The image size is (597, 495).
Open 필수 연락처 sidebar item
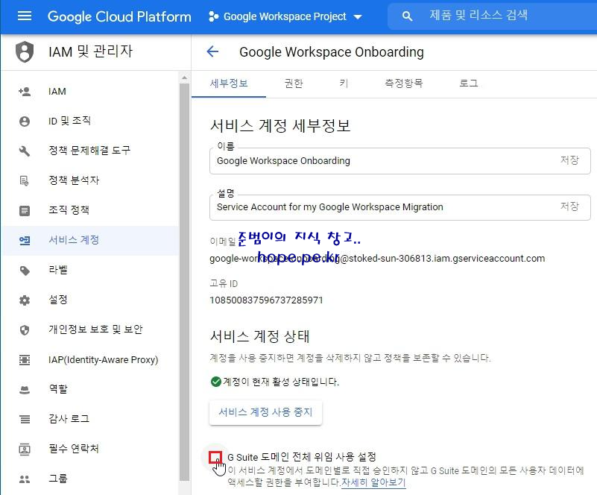coord(91,449)
